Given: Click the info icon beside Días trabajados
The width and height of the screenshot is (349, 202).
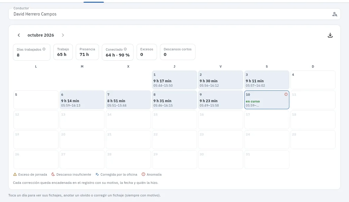Looking at the screenshot, I should pos(44,49).
